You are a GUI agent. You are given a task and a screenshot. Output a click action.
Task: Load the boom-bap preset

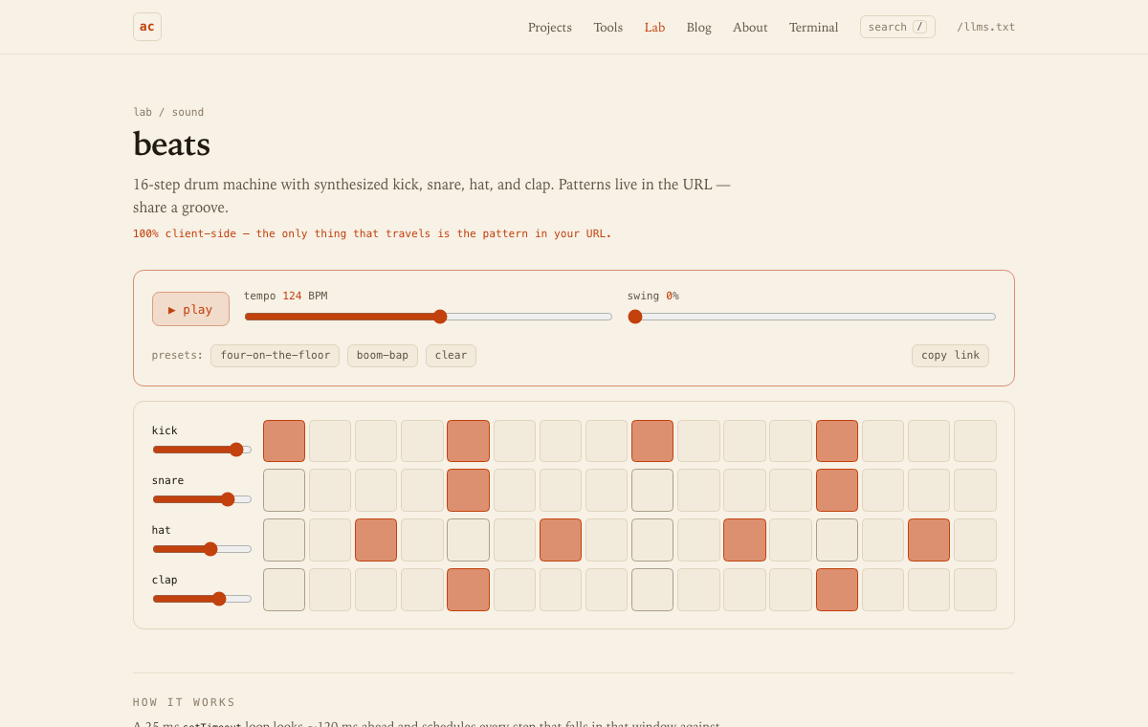point(383,356)
